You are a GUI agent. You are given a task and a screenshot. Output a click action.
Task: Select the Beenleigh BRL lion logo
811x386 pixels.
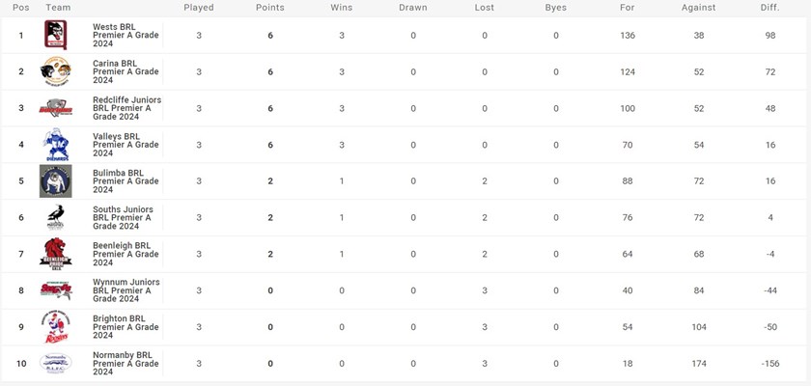pyautogui.click(x=55, y=254)
